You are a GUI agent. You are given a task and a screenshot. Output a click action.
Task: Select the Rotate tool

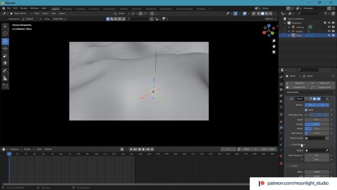coord(5,49)
